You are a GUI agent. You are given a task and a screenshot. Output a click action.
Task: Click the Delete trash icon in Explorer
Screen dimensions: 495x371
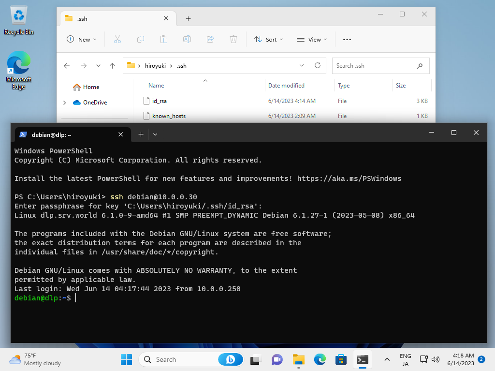point(233,40)
